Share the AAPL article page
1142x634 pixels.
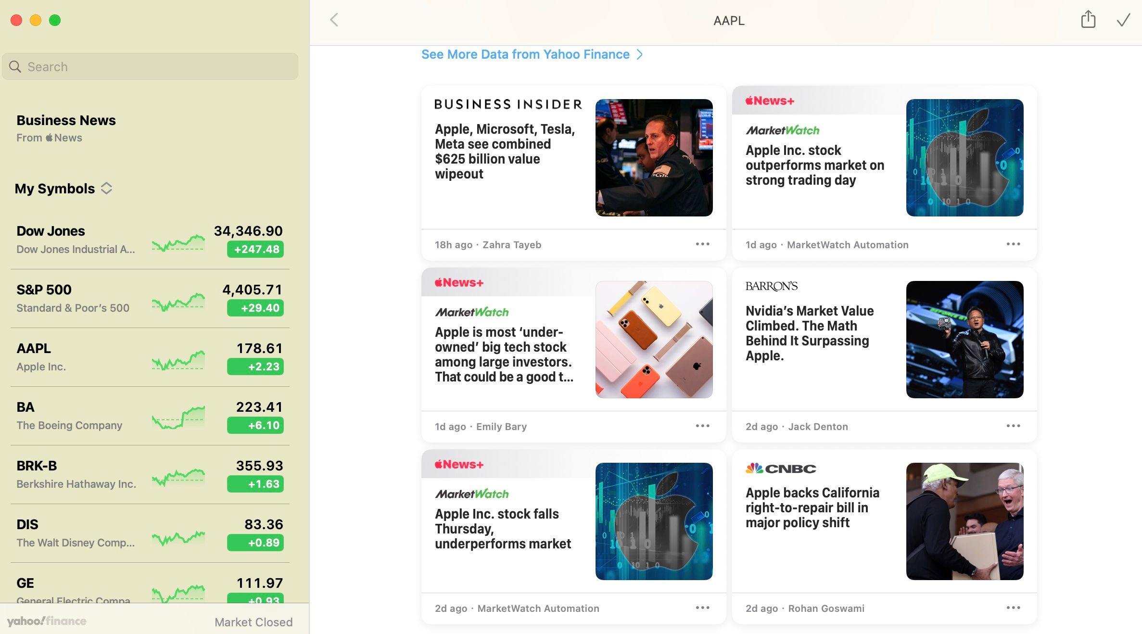[x=1088, y=20]
